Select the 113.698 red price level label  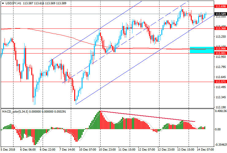pyautogui.click(x=221, y=6)
